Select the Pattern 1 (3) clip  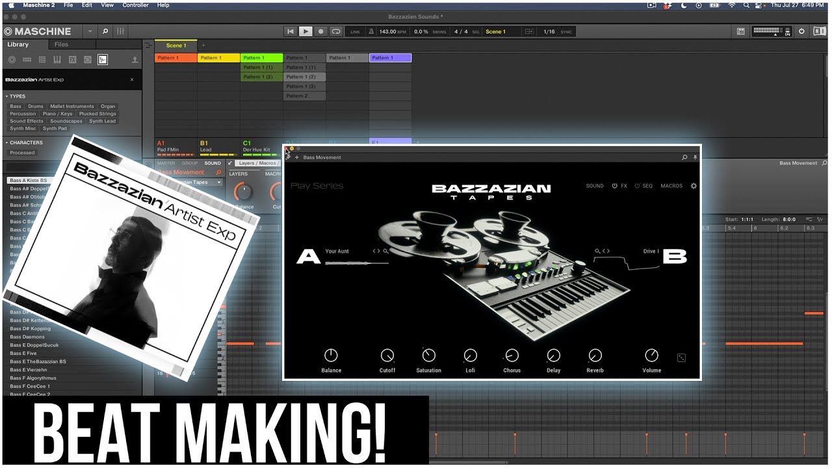click(304, 86)
